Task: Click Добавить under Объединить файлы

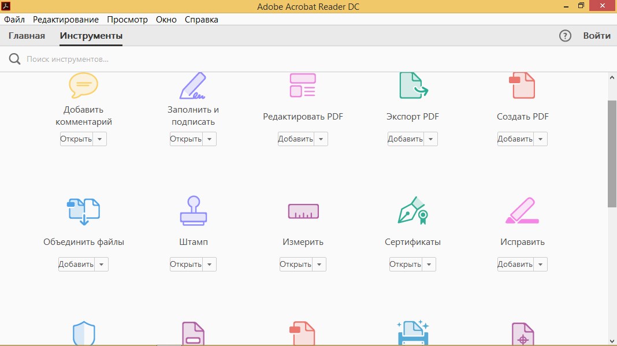Action: [76, 264]
